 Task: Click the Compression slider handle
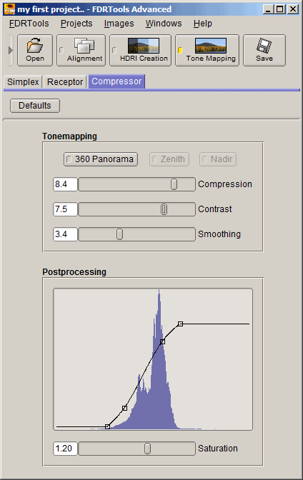(x=174, y=184)
